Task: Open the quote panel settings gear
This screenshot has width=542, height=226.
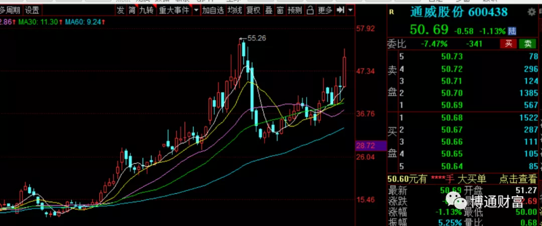Action: (x=531, y=12)
